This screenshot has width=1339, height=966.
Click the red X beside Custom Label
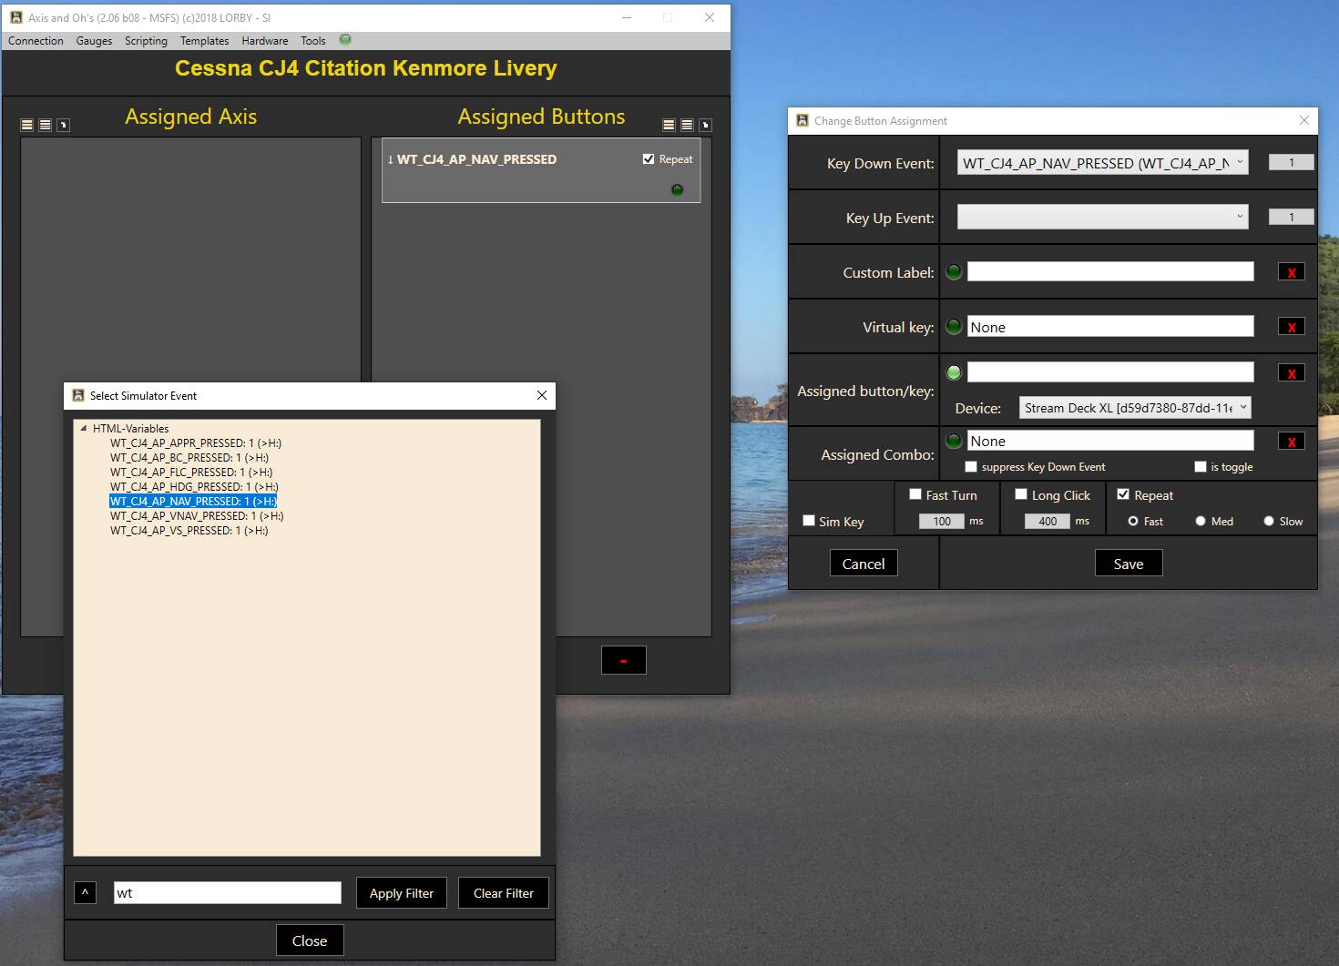click(x=1291, y=272)
